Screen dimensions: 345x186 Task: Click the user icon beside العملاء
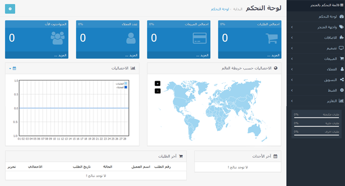click(342, 69)
